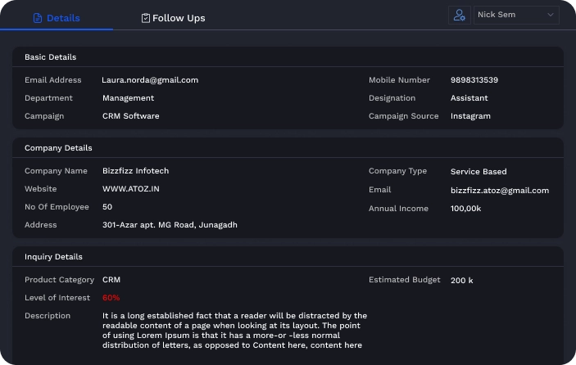Click the assign user icon button
Screen dimensions: 576x365
(459, 15)
